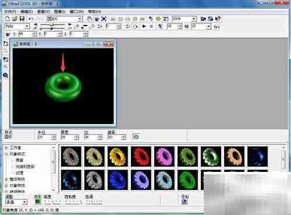Click the green round icon left of zoom dropdown
This screenshot has width=291, height=215.
[158, 19]
